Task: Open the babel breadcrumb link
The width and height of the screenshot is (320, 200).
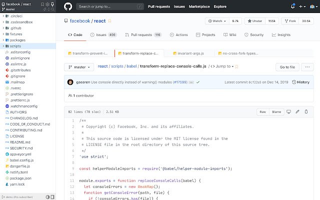Action: point(131,66)
